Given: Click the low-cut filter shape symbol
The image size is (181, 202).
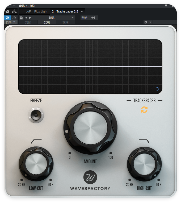Looking at the screenshot, I should click(x=36, y=141).
